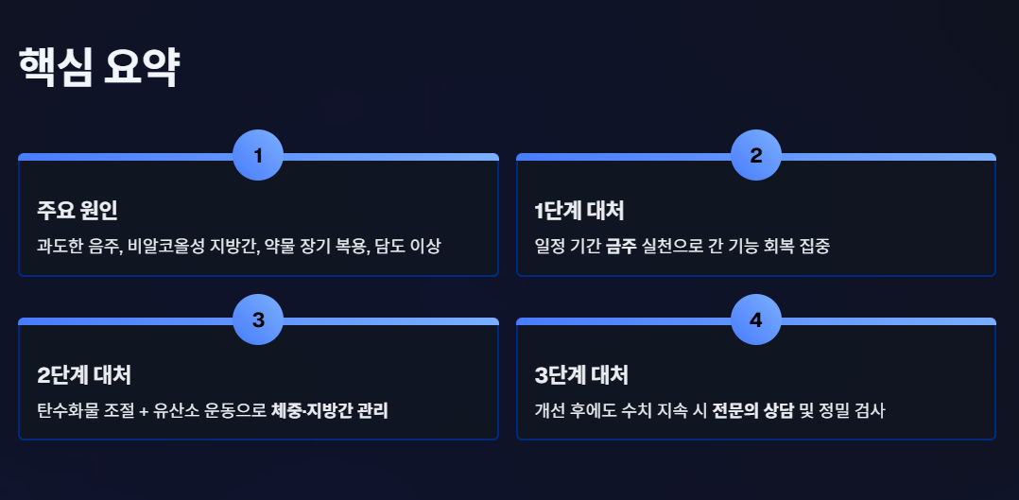Click the 과도한 음주 causes description line
Image resolution: width=1019 pixels, height=500 pixels.
239,247
